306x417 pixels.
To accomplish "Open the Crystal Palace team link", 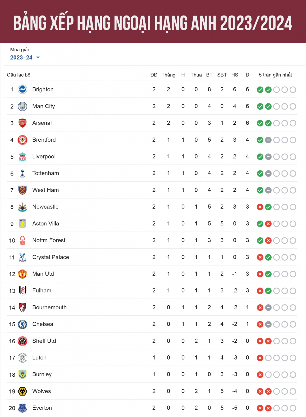I will pos(50,257).
